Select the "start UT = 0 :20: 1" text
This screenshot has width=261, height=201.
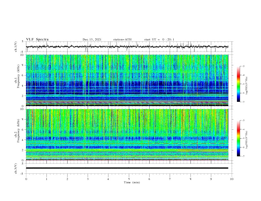(159, 39)
